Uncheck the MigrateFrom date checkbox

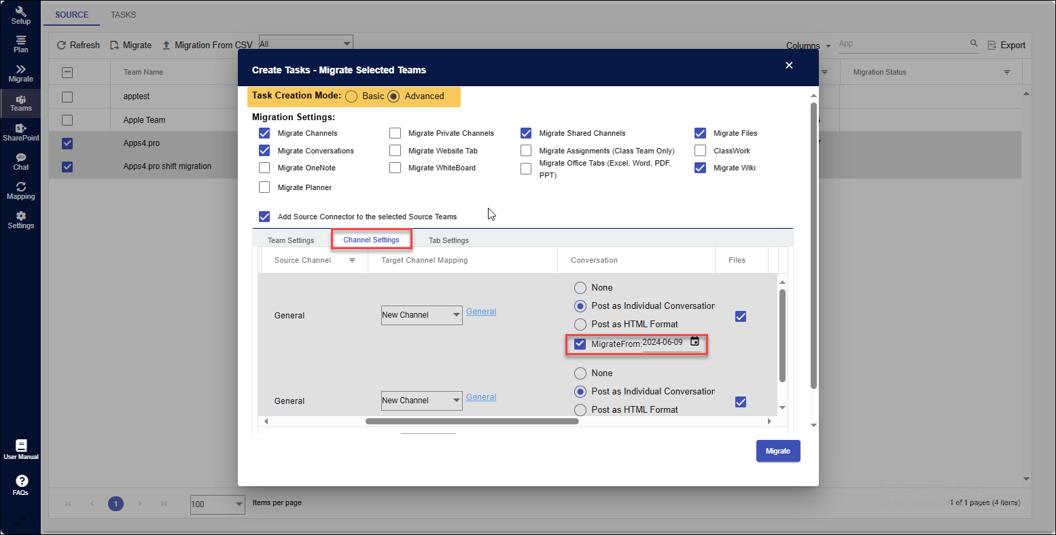[580, 344]
